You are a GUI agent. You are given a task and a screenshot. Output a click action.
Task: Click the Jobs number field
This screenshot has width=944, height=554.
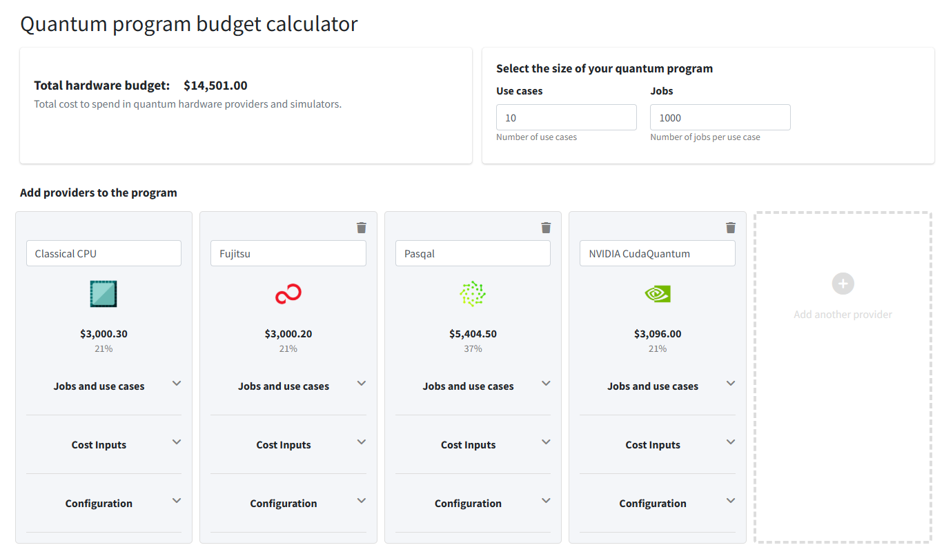click(x=720, y=118)
